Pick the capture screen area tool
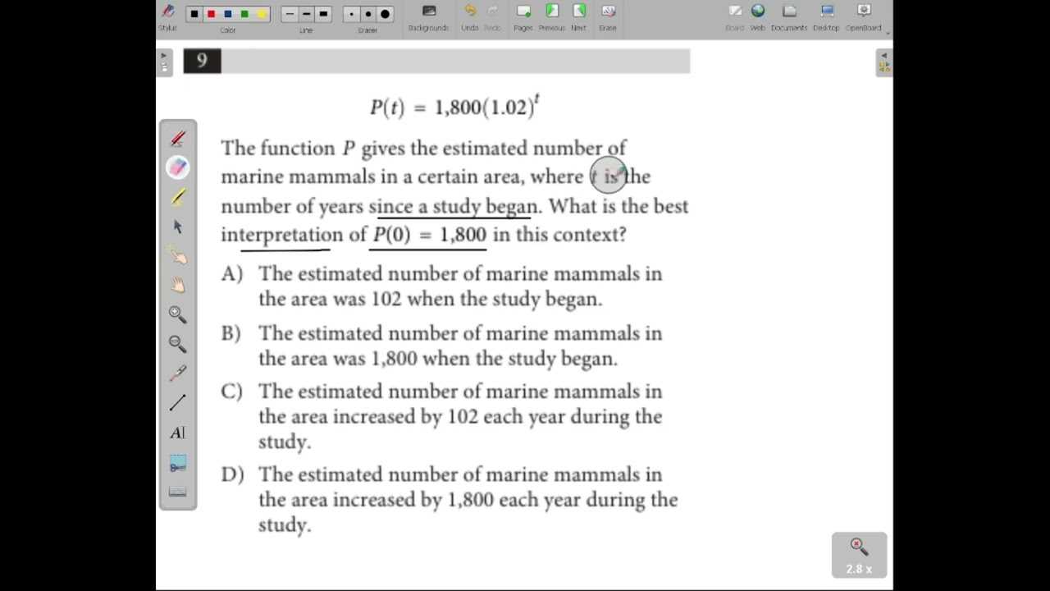This screenshot has width=1050, height=591. point(178,465)
